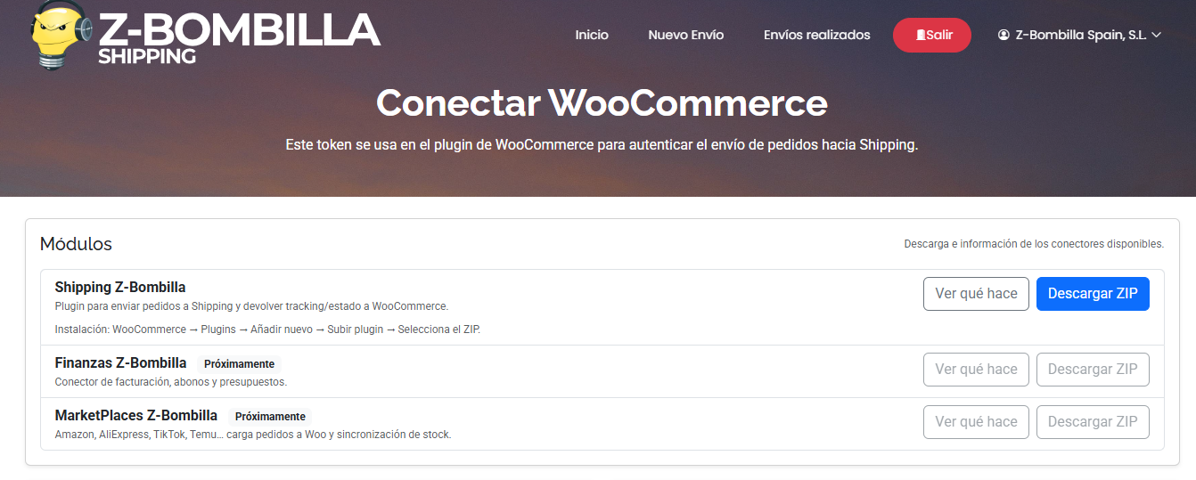Open the Nuevo Envío page
1196x480 pixels.
(685, 36)
